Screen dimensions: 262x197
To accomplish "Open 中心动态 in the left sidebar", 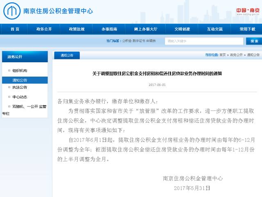I will click(20, 97).
